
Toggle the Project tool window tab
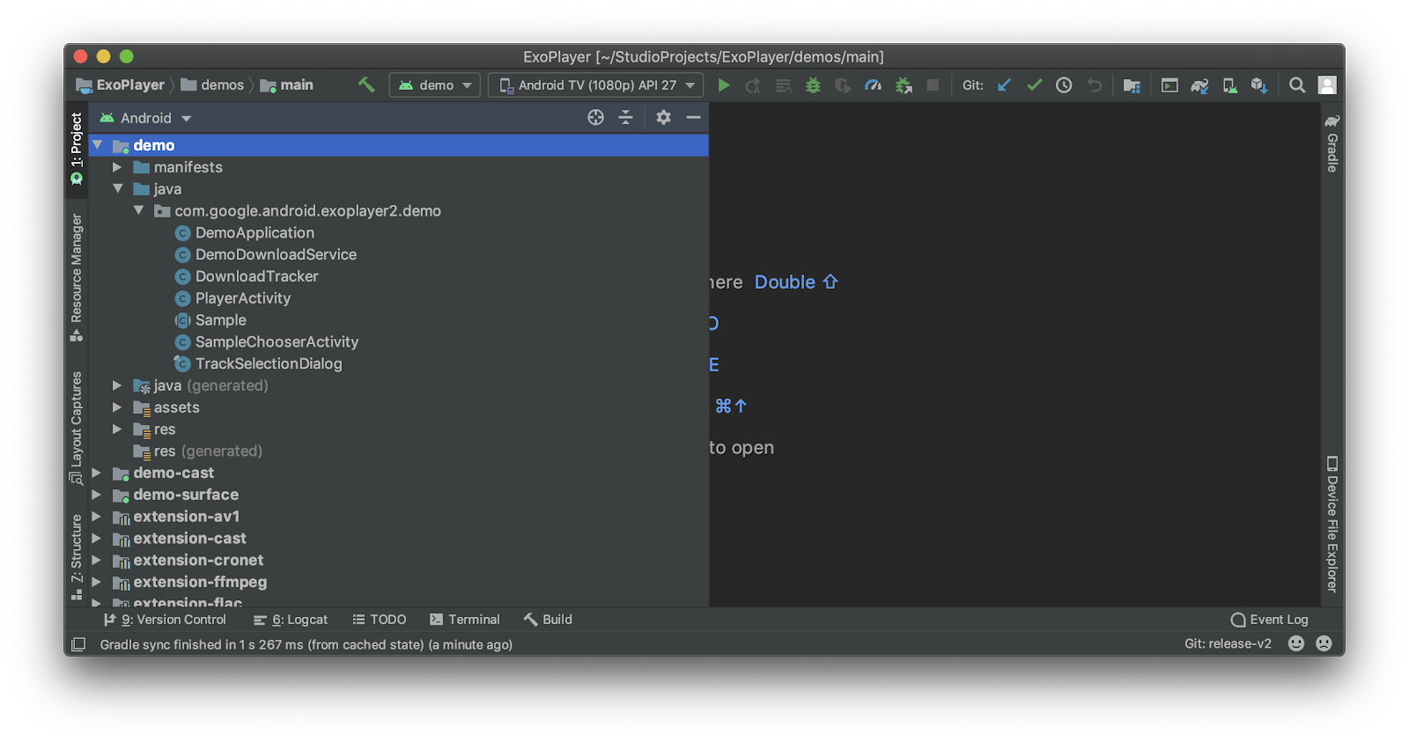click(x=77, y=147)
